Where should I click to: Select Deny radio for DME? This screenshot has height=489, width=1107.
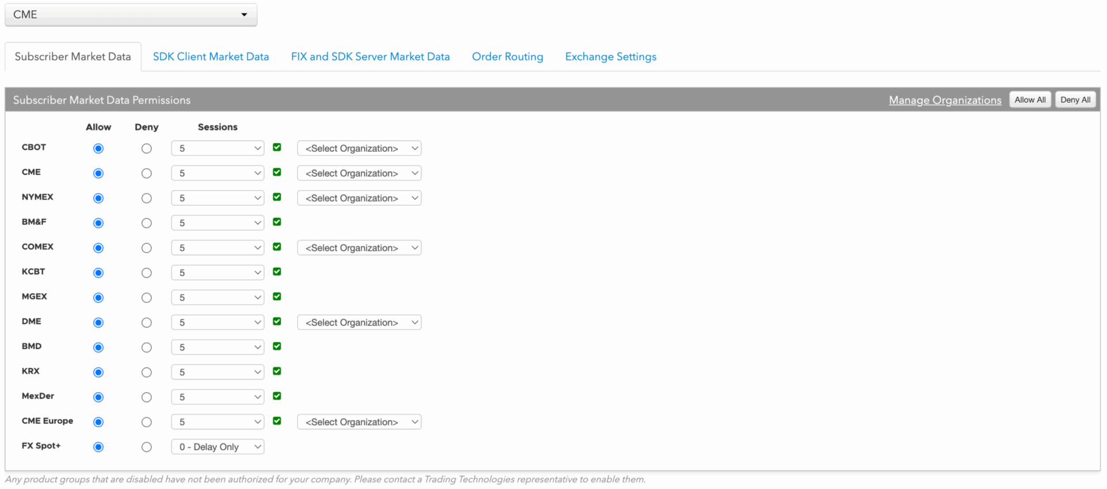point(146,323)
